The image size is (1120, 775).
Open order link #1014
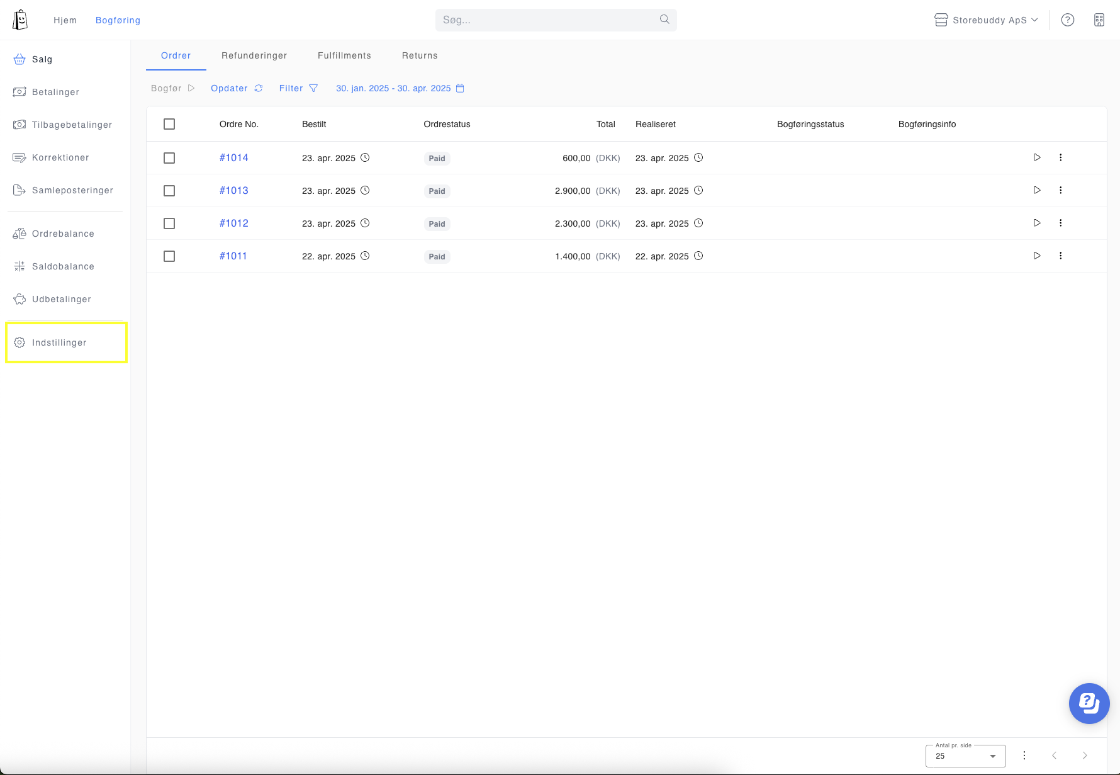(233, 157)
